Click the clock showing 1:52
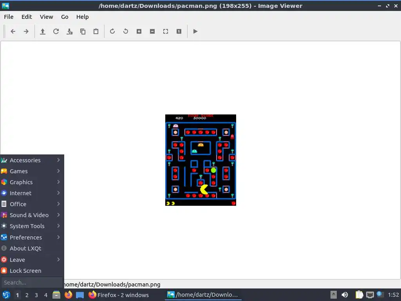Viewport: 401px width, 301px height. 393,295
